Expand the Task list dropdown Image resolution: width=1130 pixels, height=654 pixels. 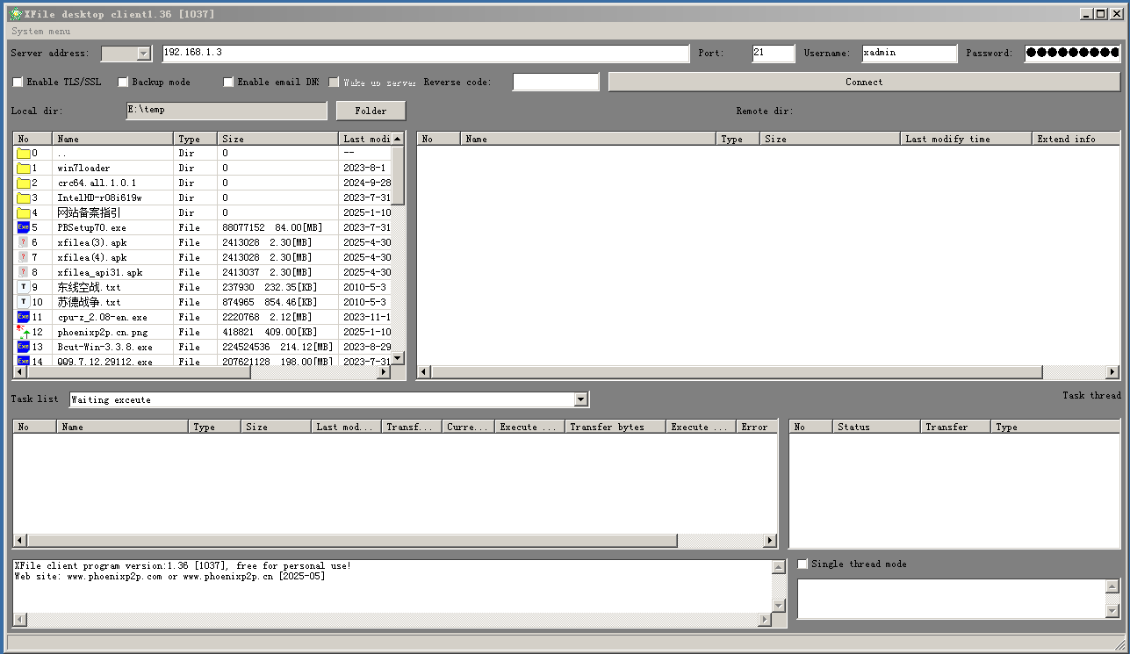(580, 400)
